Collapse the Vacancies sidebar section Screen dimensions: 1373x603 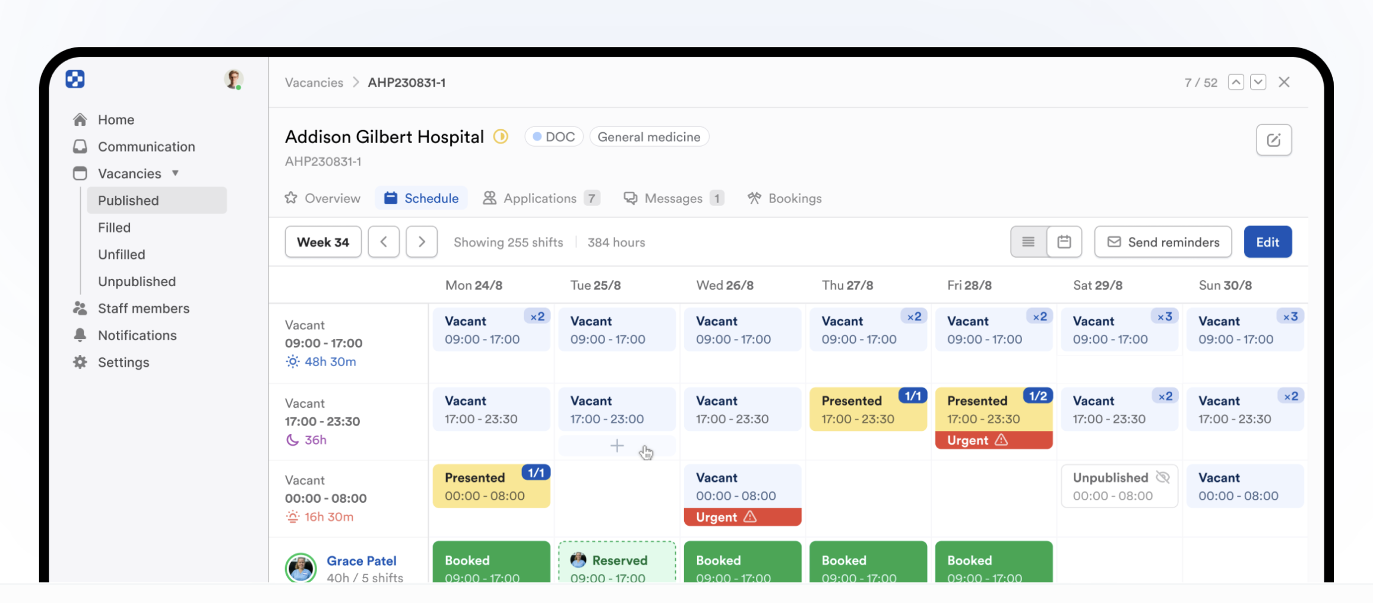pyautogui.click(x=175, y=173)
